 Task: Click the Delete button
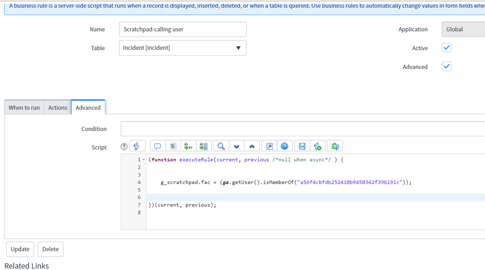pyautogui.click(x=50, y=249)
